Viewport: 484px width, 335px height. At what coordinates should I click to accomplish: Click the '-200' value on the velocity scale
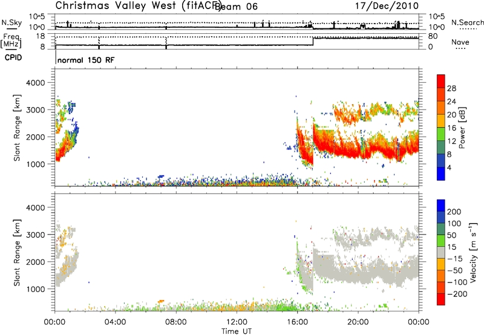pos(457,294)
